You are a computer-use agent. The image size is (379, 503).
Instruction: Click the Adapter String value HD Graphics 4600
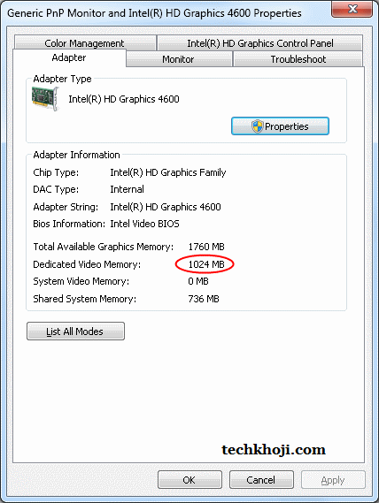[166, 207]
